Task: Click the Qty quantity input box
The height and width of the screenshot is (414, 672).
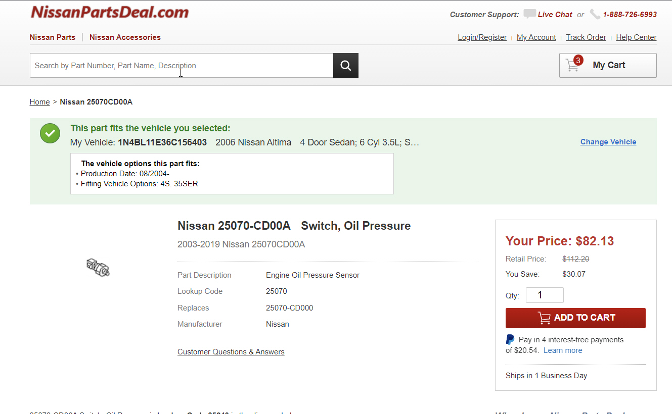Action: click(544, 295)
